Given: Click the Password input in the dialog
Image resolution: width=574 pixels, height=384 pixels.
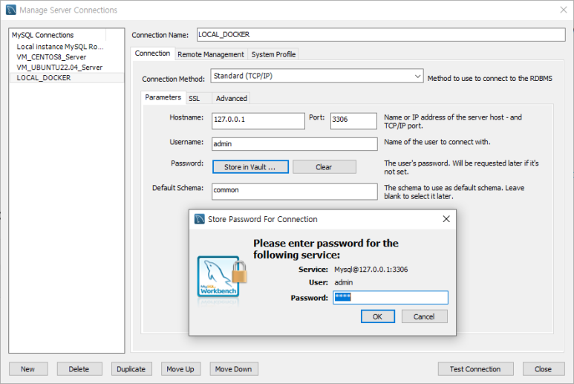Looking at the screenshot, I should pos(391,298).
